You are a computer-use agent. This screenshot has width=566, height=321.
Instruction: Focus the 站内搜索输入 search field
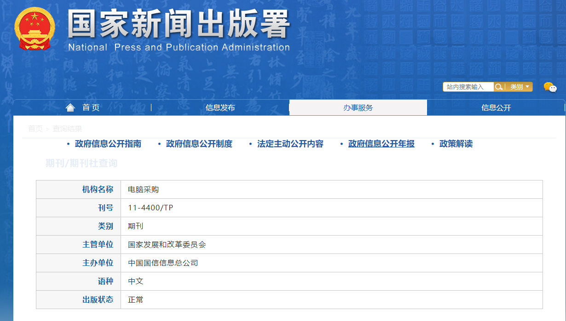[x=468, y=87]
